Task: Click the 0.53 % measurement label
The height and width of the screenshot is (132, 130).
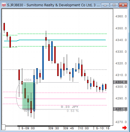Action: pos(73,111)
